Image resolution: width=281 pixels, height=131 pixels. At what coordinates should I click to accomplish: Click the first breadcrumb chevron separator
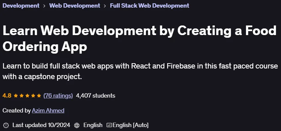tap(44, 6)
